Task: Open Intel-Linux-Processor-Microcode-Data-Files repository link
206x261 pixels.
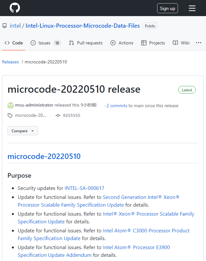Action: tap(83, 26)
